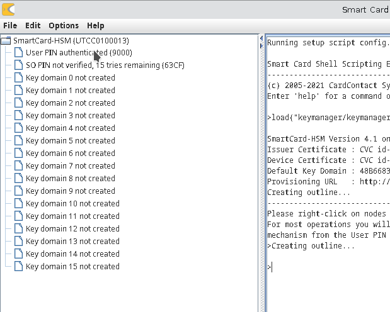Open the Edit menu
The image size is (390, 312).
33,26
